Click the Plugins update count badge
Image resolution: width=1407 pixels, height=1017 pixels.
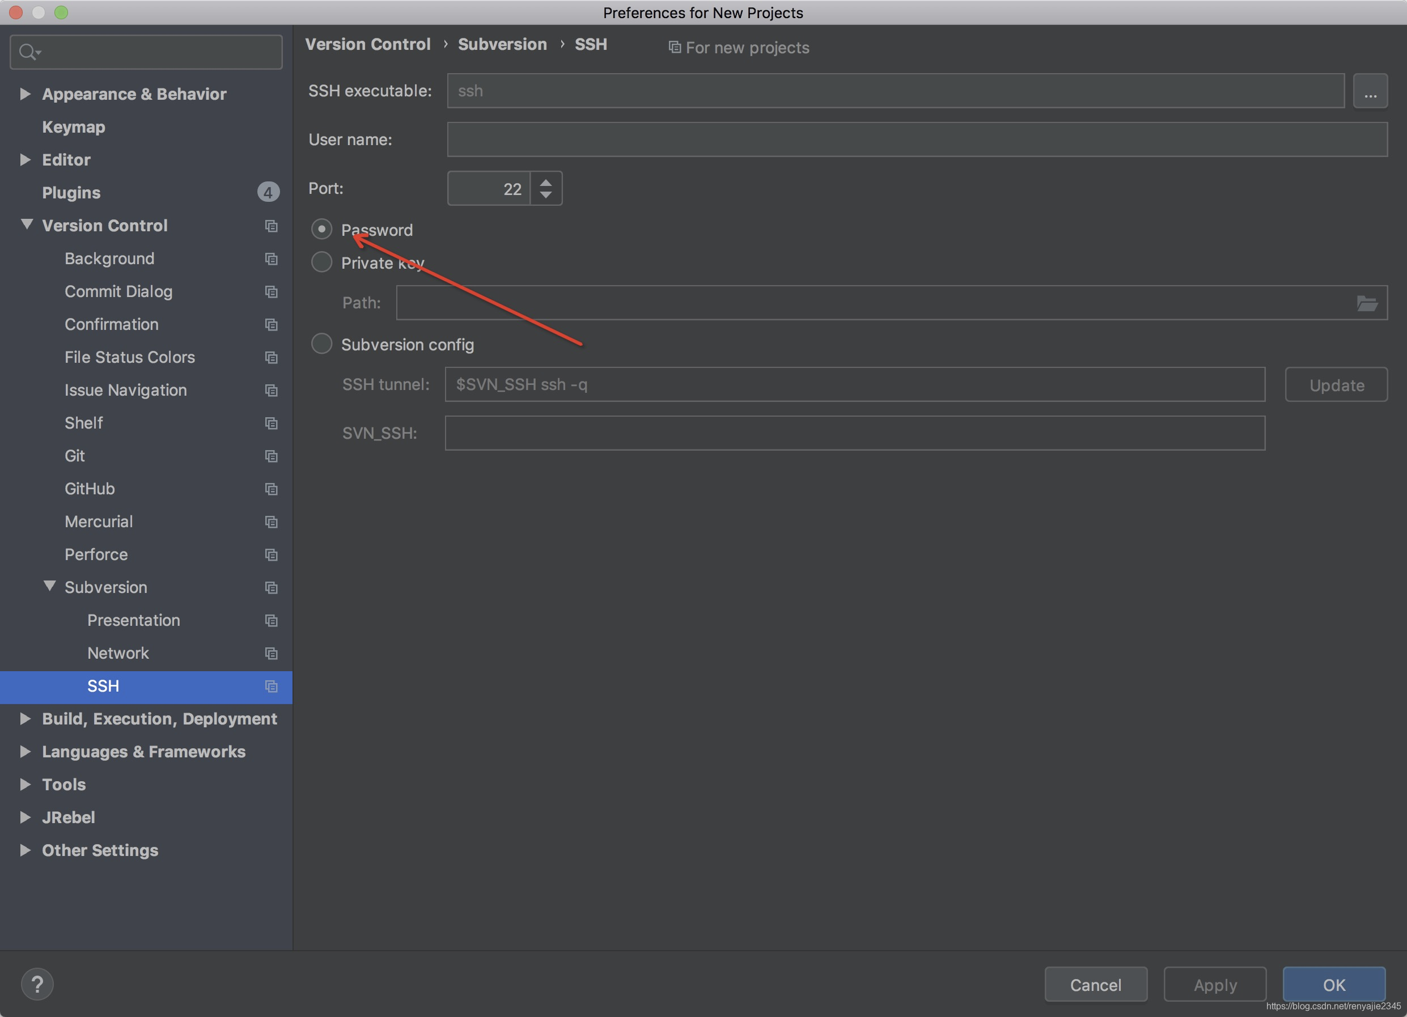coord(268,192)
